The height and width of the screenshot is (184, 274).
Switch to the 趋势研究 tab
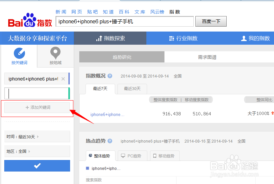122,57
